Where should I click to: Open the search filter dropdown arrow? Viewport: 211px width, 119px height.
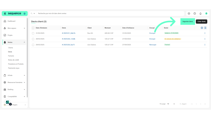[x=34, y=14]
